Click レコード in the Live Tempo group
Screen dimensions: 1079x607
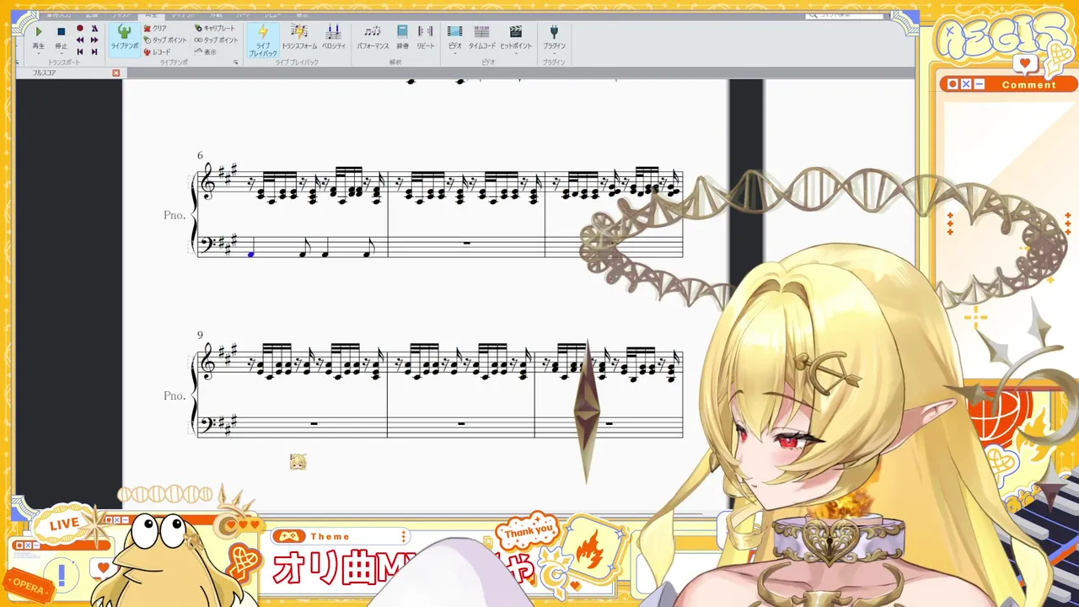(x=157, y=51)
